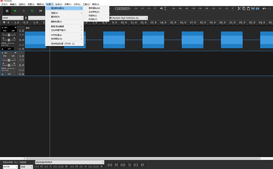This screenshot has height=169, width=273.
Task: Collapse the second track with triangle button
Action: (x=2, y=74)
